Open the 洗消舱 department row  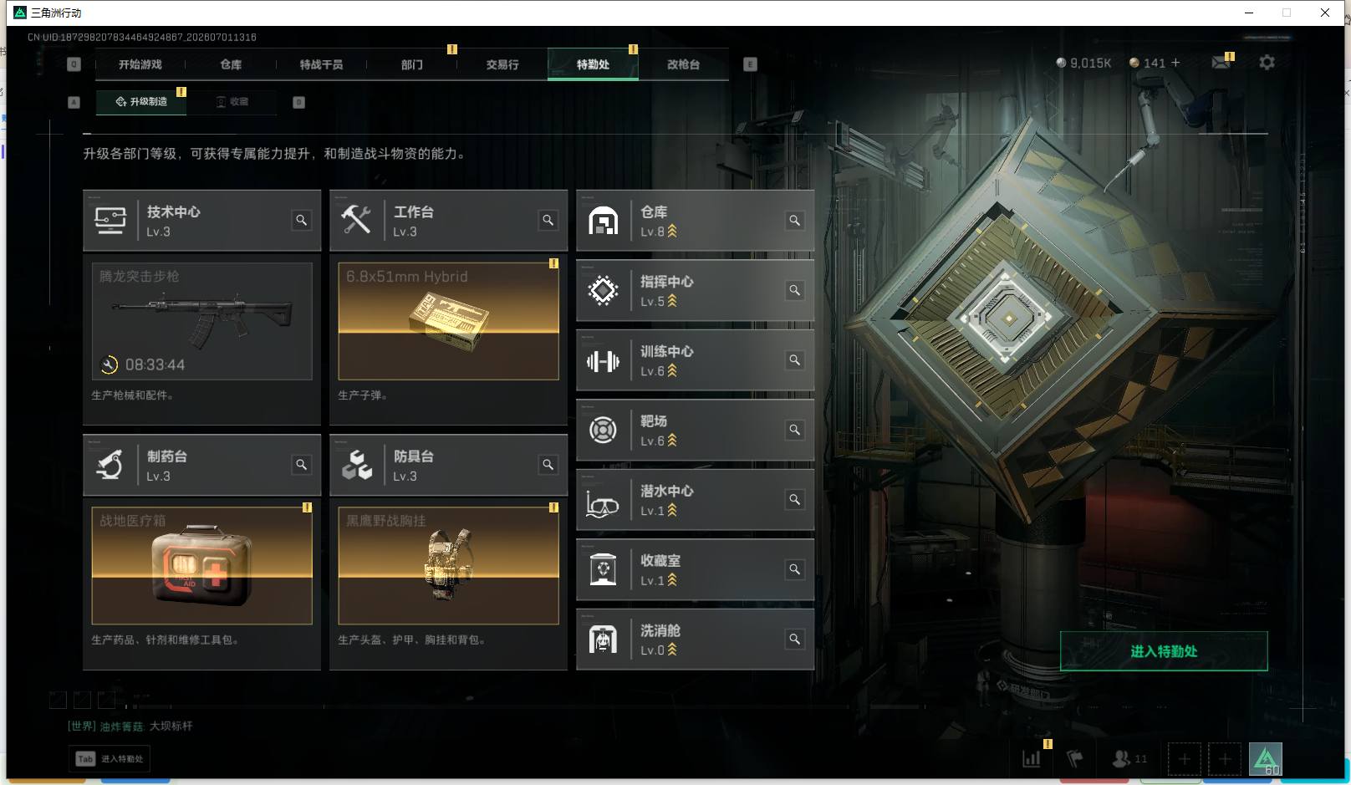pyautogui.click(x=695, y=640)
